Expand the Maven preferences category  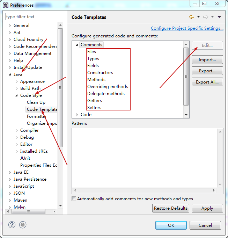[10, 200]
